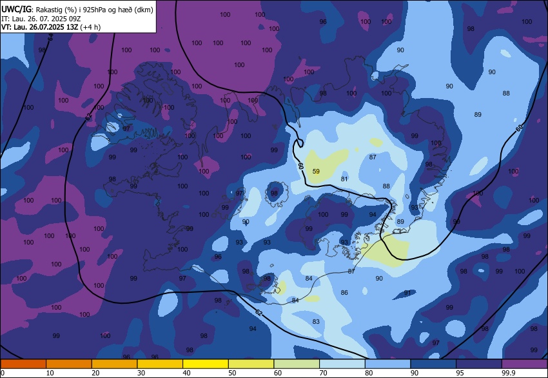Click the '30' tick label on the color scale
The height and width of the screenshot is (378, 548).
(x=141, y=373)
